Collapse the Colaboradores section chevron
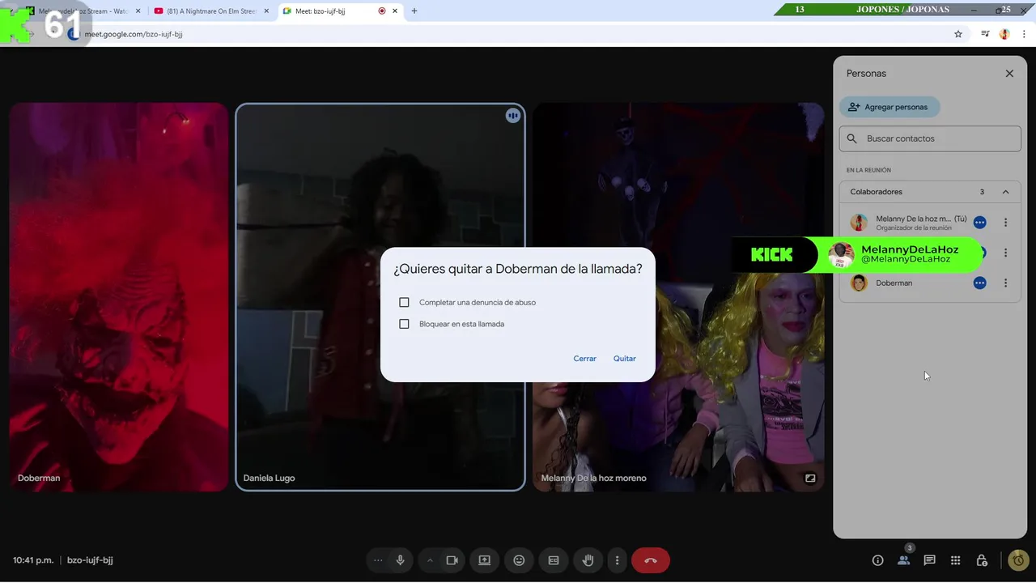Screen dimensions: 1036x583 1006,192
